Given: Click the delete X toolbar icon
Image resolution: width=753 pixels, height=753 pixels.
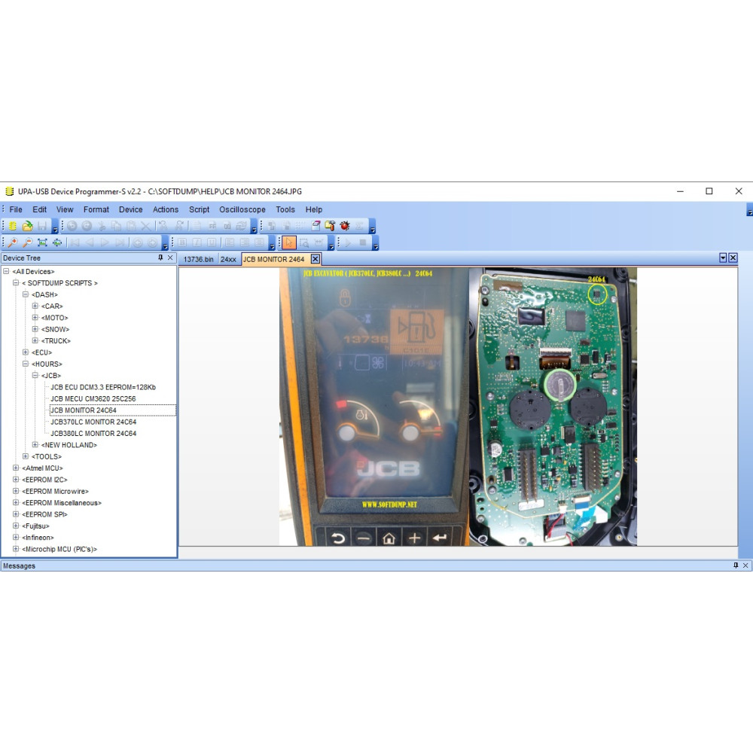Looking at the screenshot, I should (146, 226).
